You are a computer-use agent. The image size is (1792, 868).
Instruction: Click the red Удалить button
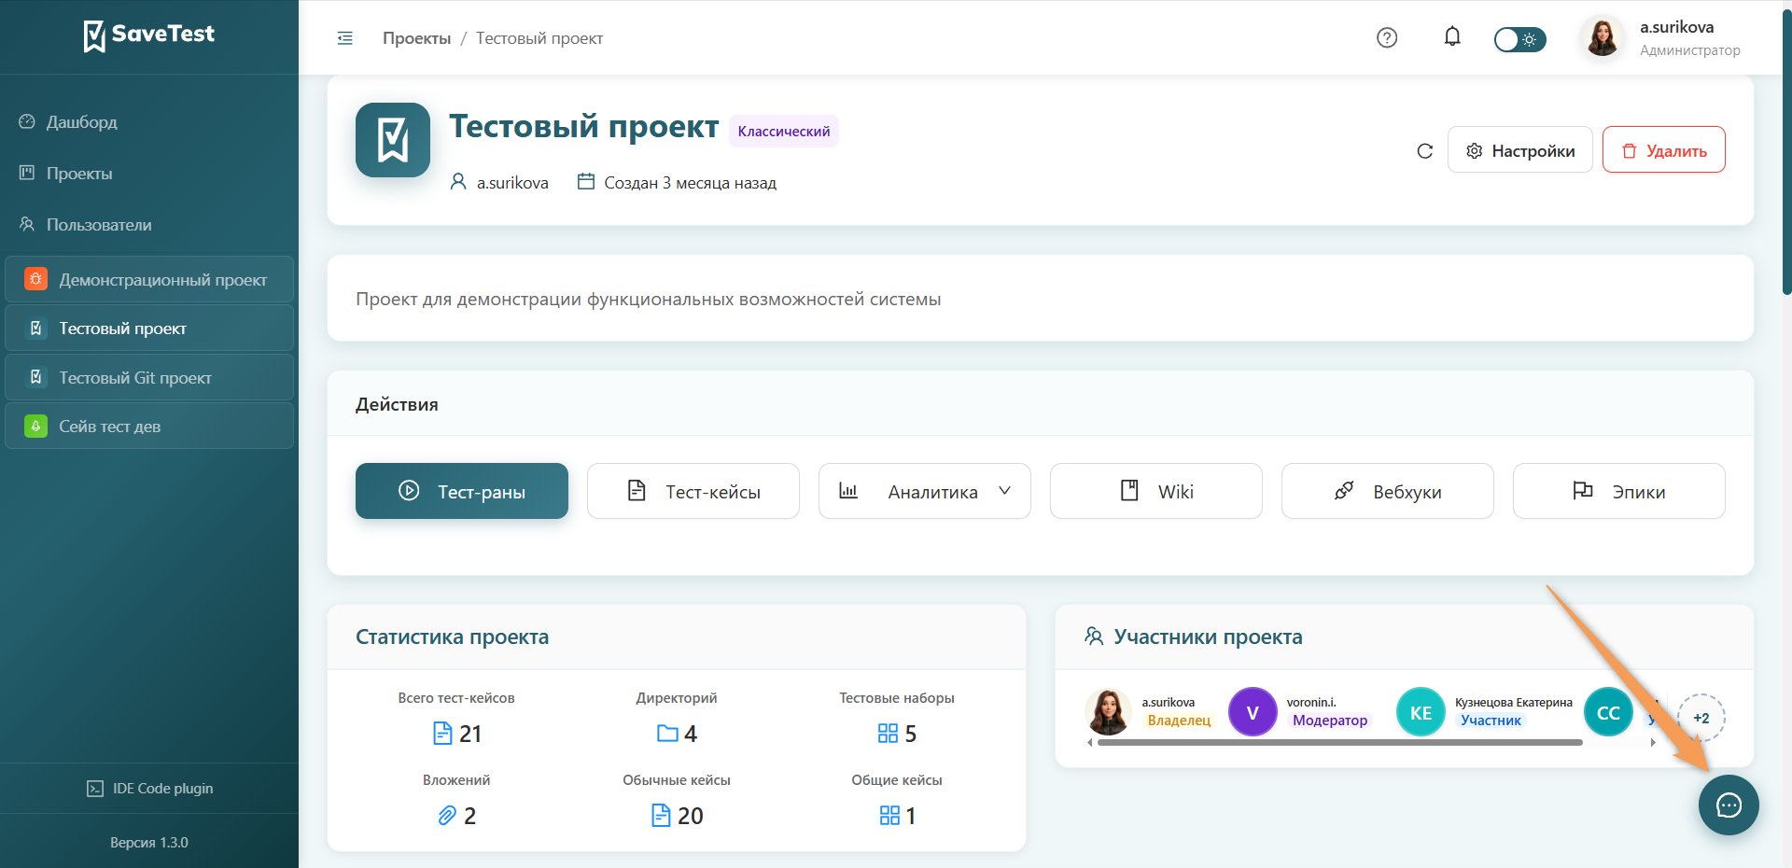(x=1663, y=150)
